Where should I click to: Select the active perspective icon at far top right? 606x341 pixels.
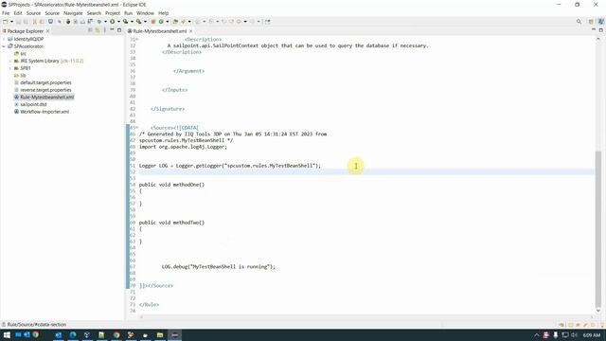click(x=600, y=22)
